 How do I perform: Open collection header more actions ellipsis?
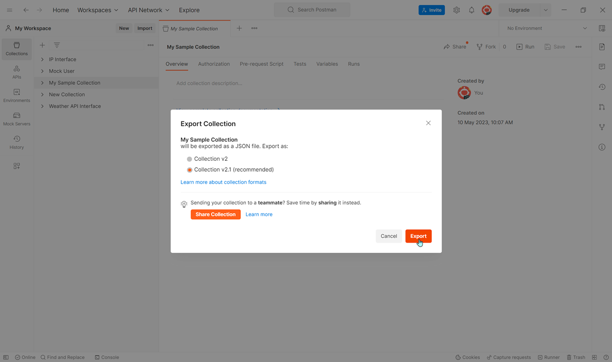[578, 47]
